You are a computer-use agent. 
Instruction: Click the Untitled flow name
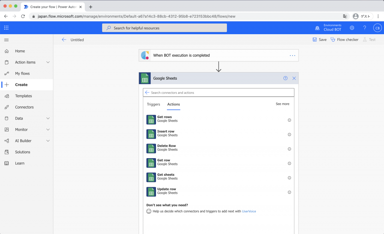pyautogui.click(x=77, y=40)
